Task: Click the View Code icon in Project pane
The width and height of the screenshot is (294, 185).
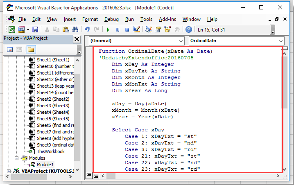Action: coord(10,50)
